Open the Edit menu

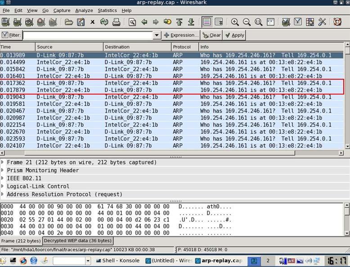click(x=18, y=10)
